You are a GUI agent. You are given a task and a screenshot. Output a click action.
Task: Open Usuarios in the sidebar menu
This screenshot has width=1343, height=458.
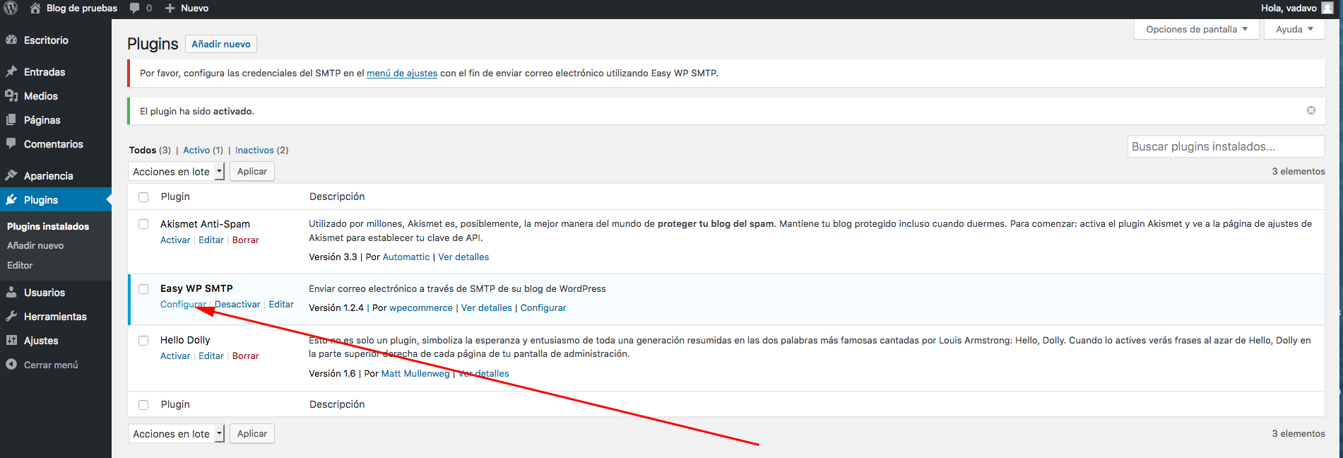click(45, 293)
